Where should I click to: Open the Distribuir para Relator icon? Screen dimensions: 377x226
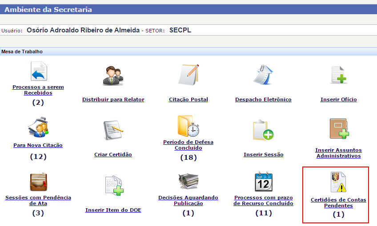(x=113, y=75)
